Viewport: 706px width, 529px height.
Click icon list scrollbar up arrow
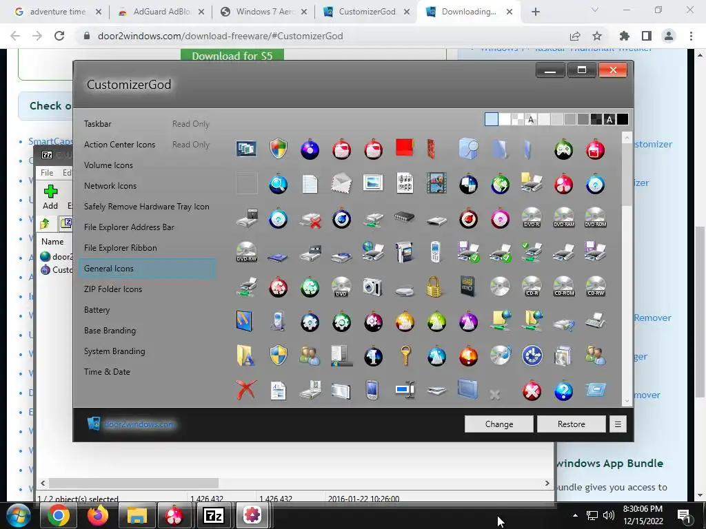click(x=627, y=138)
